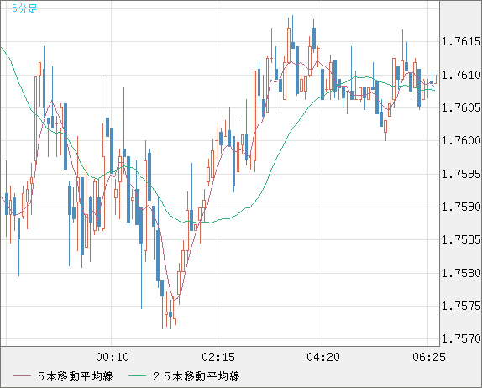Image resolution: width=482 pixels, height=388 pixels.
Task: Click the 1.7580 price axis label
Action: click(x=461, y=273)
